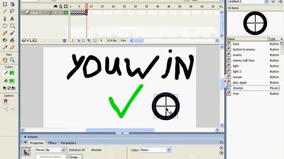Image resolution: width=284 pixels, height=159 pixels.
Task: Click the Modify Onion Markers icon
Action: [95, 40]
